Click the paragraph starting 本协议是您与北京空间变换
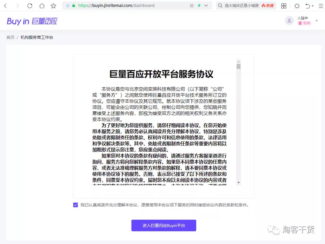Viewport: 325px width, 244px height. 159,104
